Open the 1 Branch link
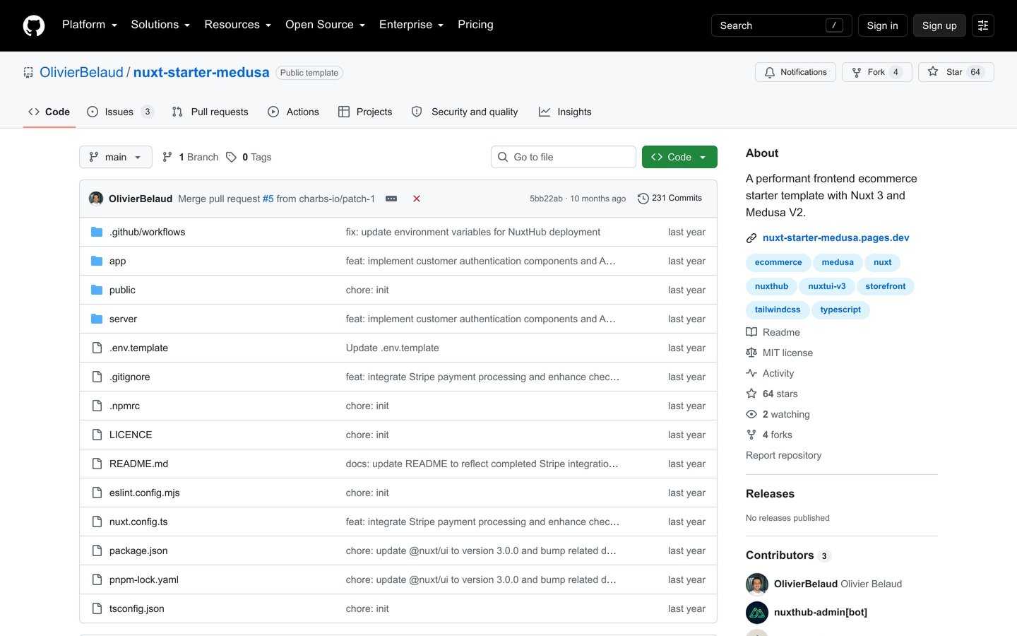This screenshot has width=1017, height=636. click(191, 157)
